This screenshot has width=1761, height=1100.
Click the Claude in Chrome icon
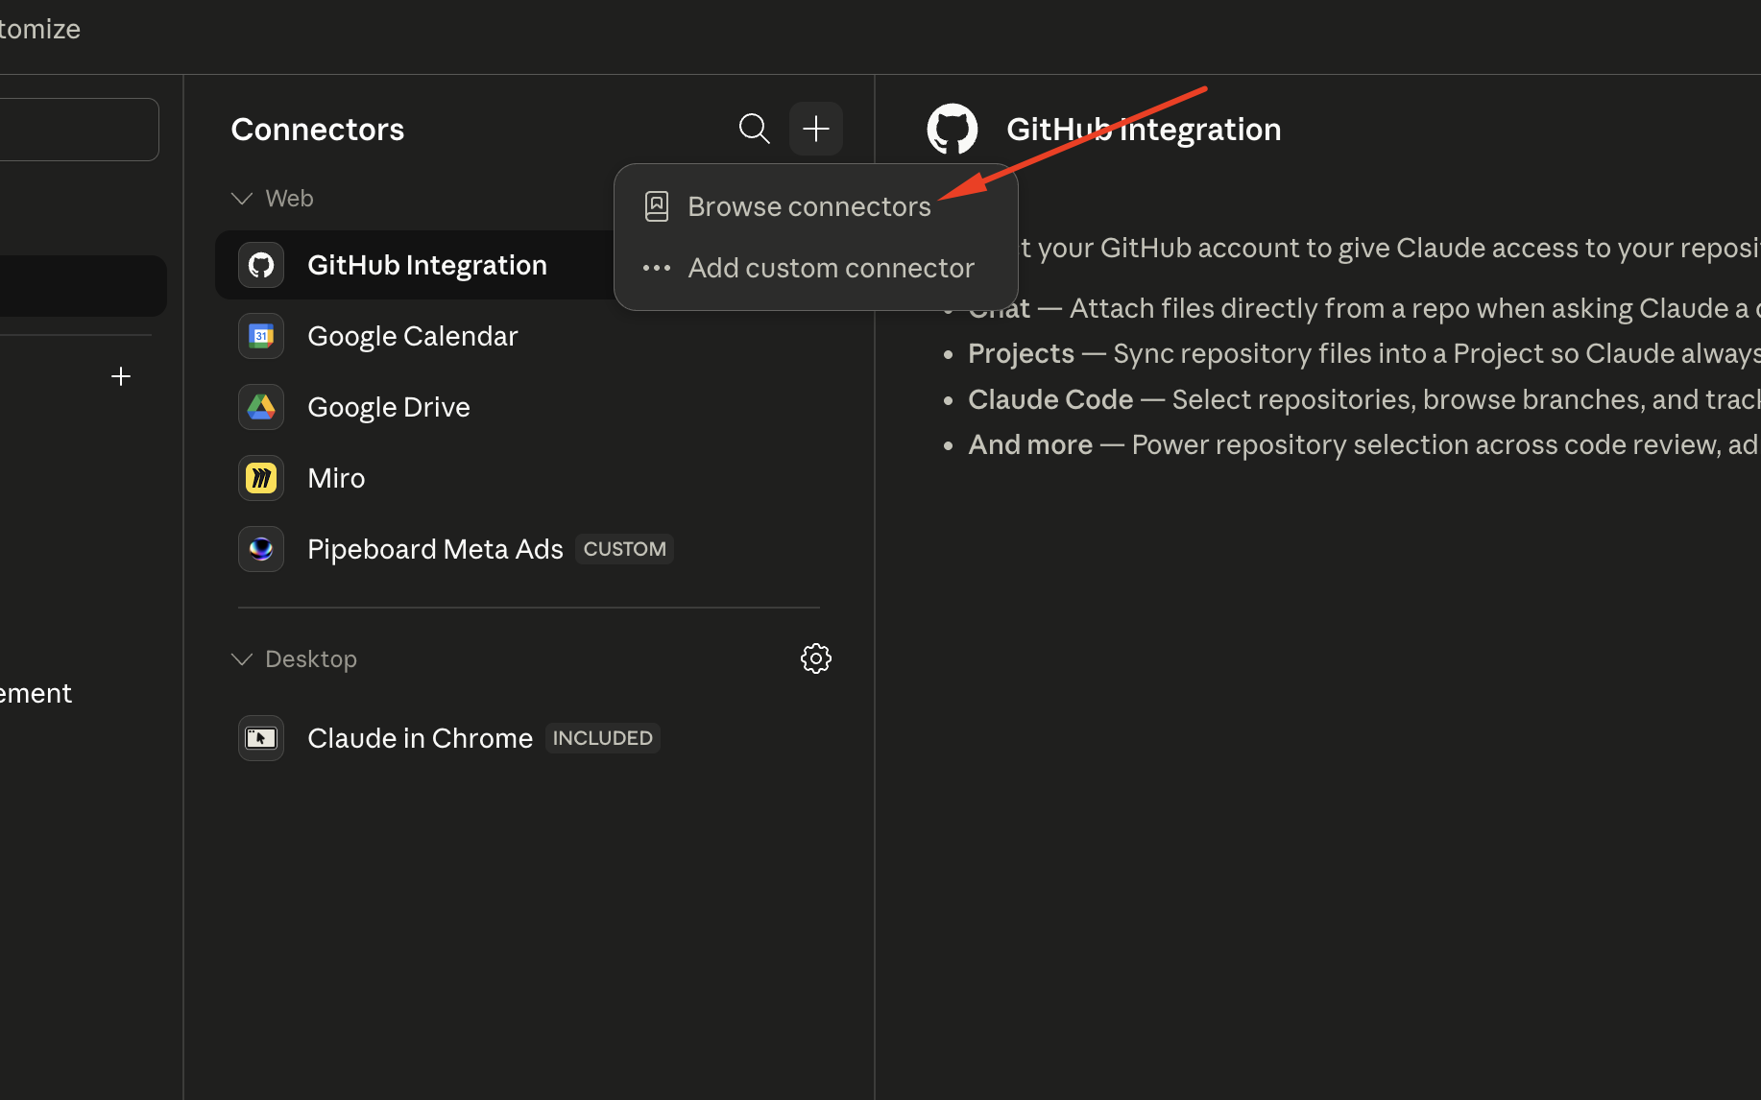261,738
